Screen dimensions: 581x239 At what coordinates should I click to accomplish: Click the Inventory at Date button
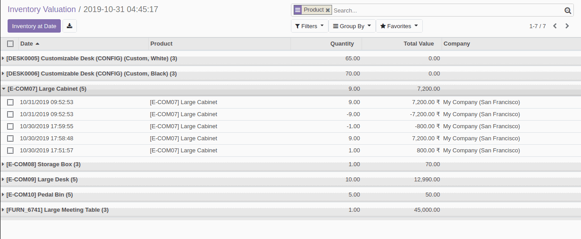tap(34, 26)
